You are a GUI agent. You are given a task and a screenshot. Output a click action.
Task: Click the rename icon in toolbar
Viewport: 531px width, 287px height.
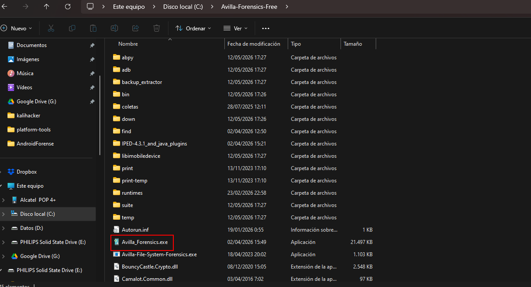pyautogui.click(x=114, y=28)
